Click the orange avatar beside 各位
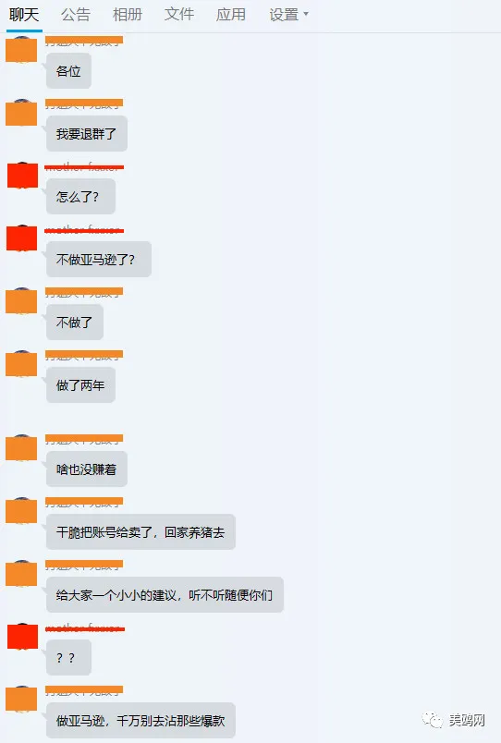The image size is (501, 743). (21, 50)
